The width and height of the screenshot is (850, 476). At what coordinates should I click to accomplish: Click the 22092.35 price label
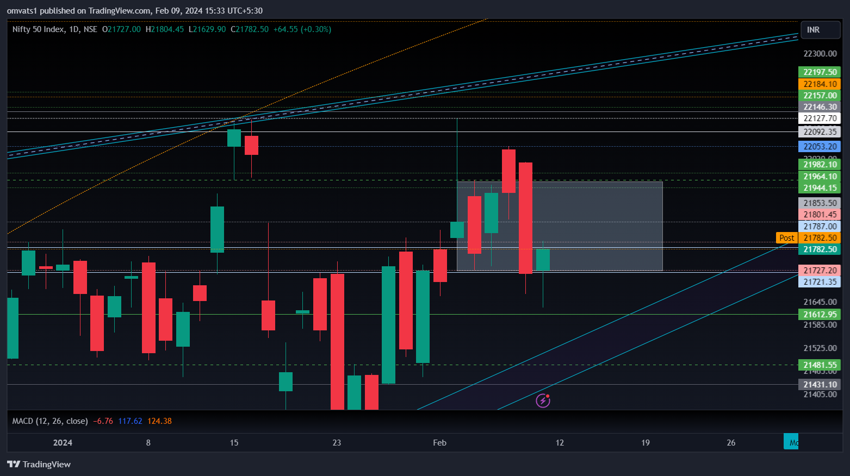pyautogui.click(x=820, y=132)
